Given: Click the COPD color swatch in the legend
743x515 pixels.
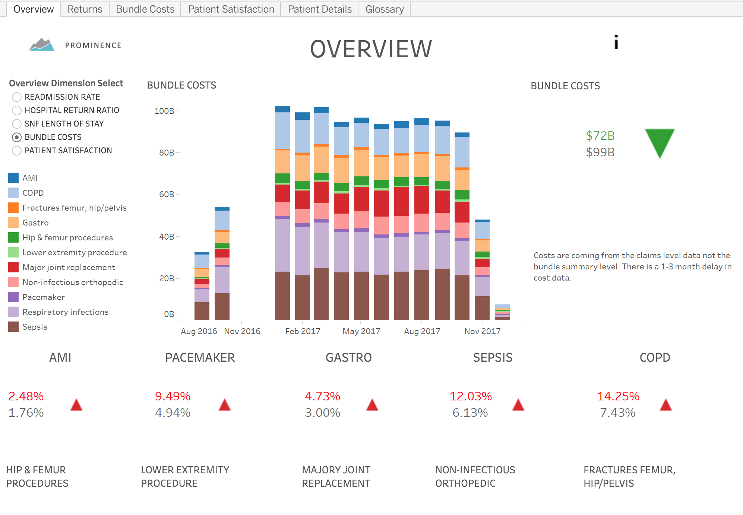Looking at the screenshot, I should tap(13, 192).
